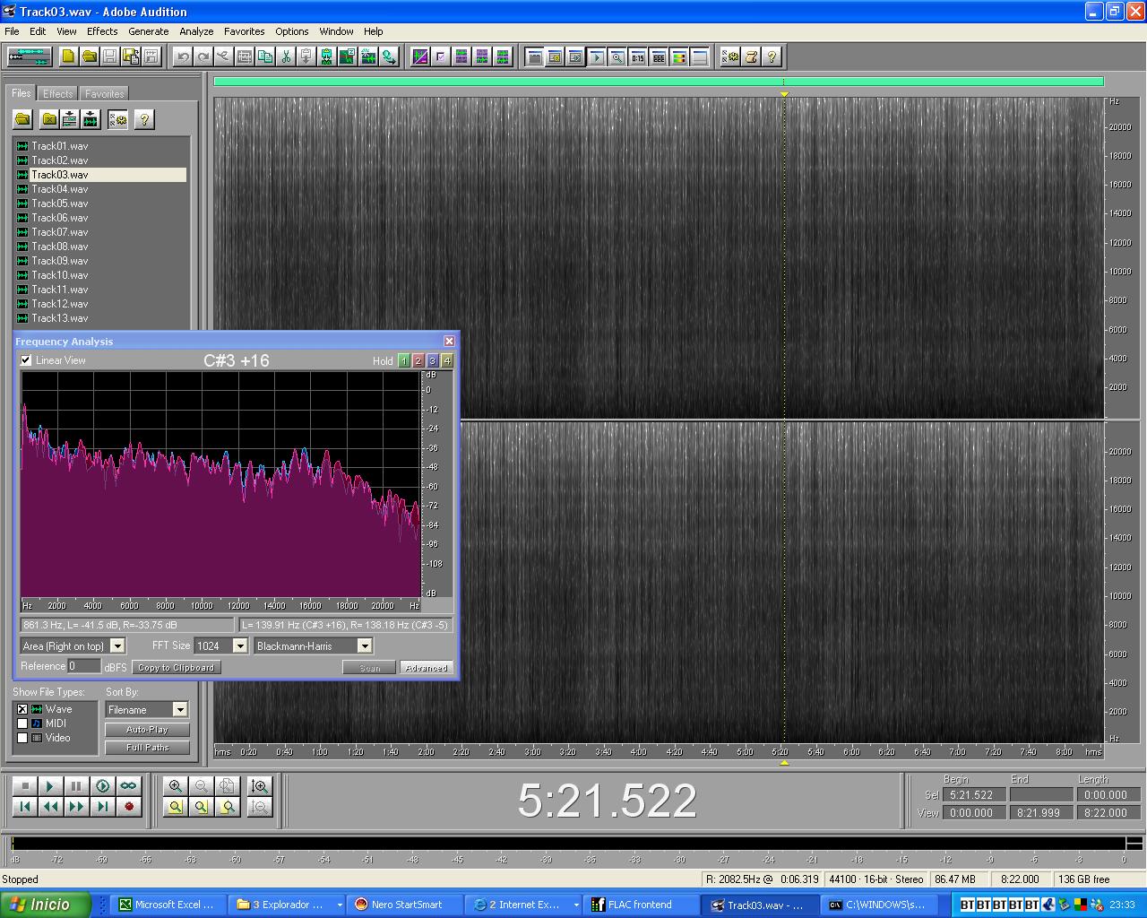This screenshot has width=1147, height=918.
Task: Open the FFT Size 1024 dropdown
Action: pos(240,645)
